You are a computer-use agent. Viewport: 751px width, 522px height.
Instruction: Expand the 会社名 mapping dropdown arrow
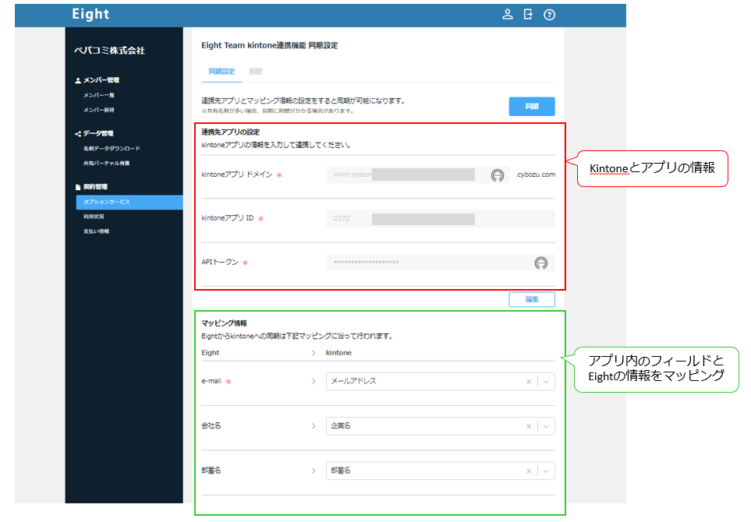(x=546, y=427)
